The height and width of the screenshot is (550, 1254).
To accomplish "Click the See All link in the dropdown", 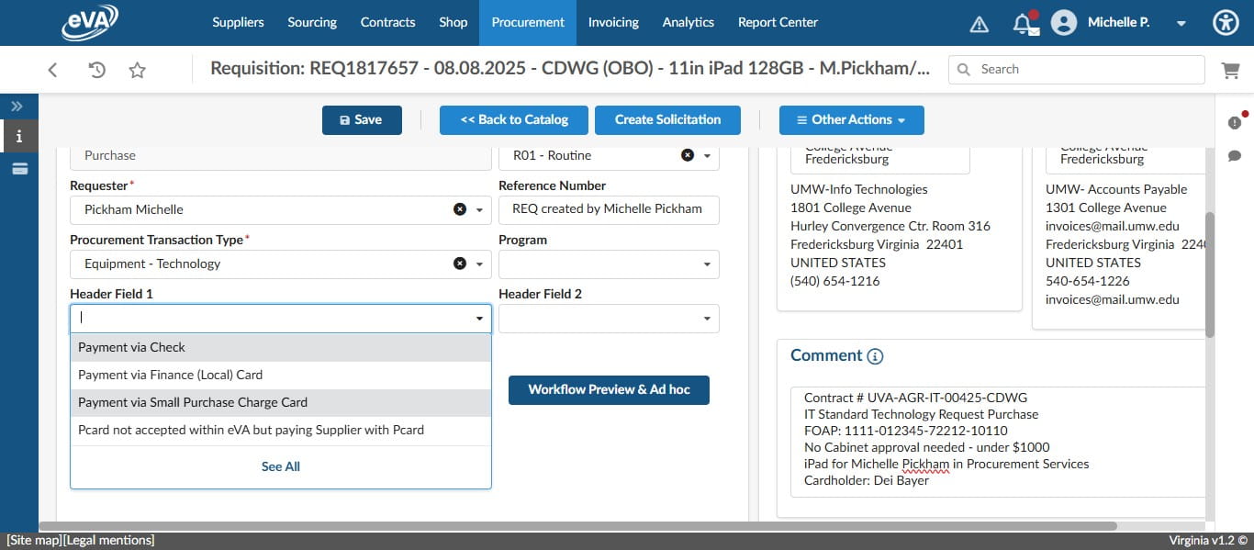I will tap(280, 466).
